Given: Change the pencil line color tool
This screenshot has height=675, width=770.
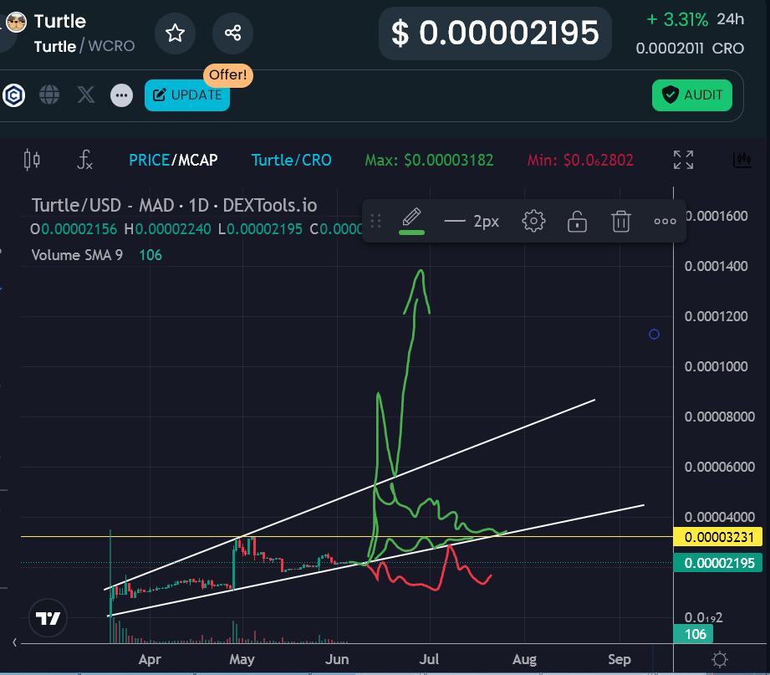Looking at the screenshot, I should 411,222.
